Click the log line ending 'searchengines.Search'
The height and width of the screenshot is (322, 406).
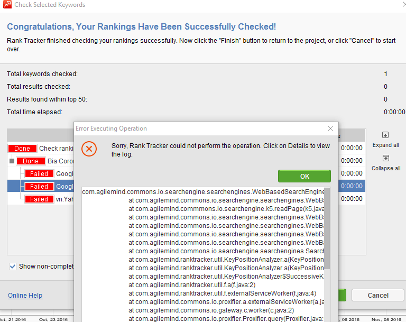click(x=226, y=251)
